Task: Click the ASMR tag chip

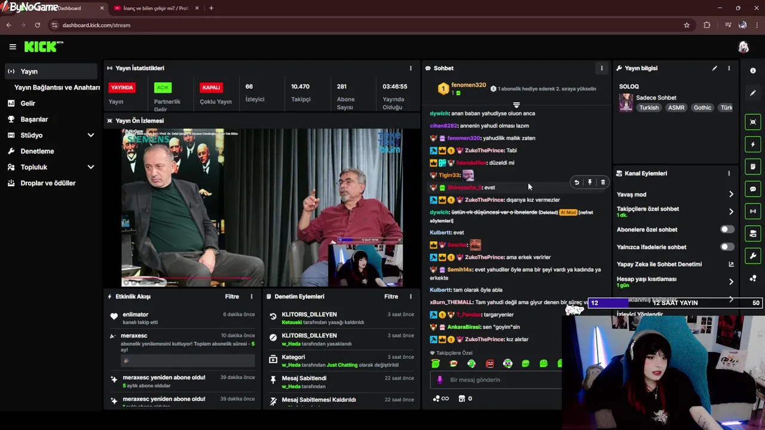Action: point(676,107)
